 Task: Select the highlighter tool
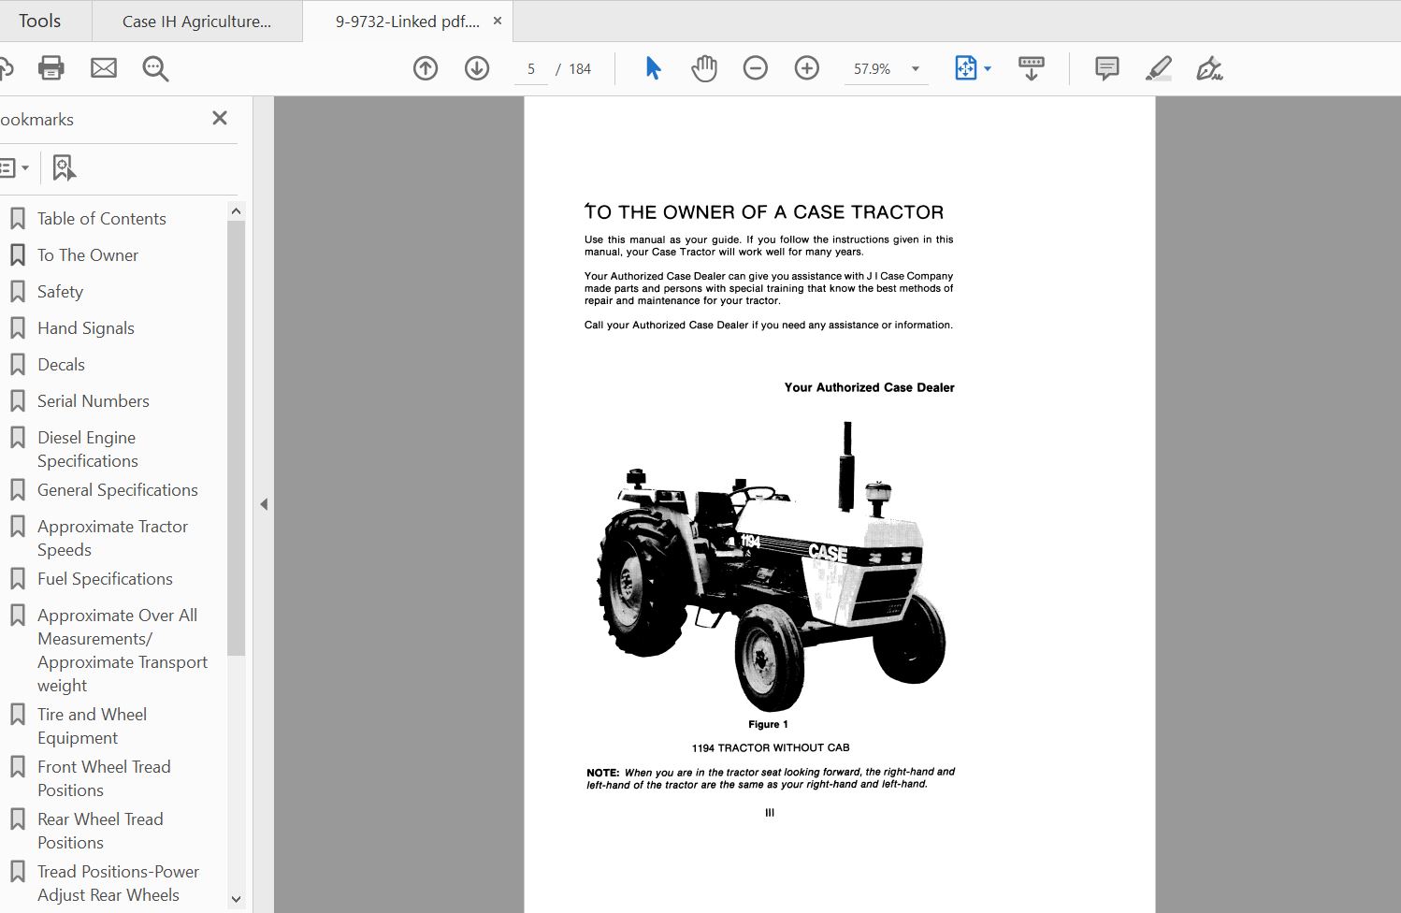[x=1158, y=67]
